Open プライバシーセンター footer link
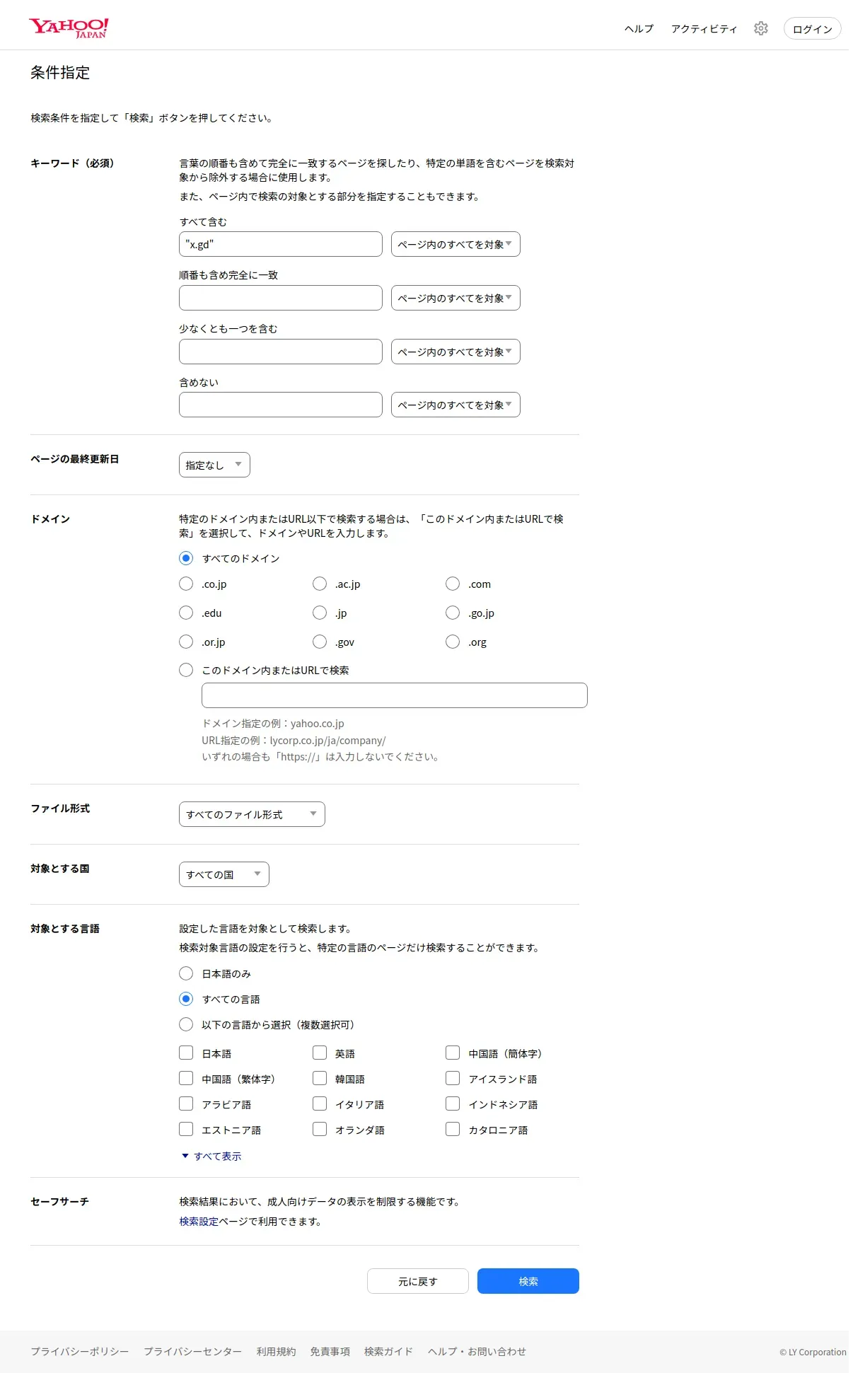The width and height of the screenshot is (865, 1373). point(193,1351)
